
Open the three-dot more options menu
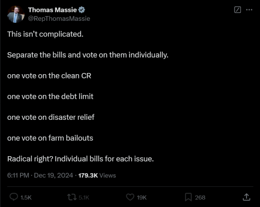249,10
